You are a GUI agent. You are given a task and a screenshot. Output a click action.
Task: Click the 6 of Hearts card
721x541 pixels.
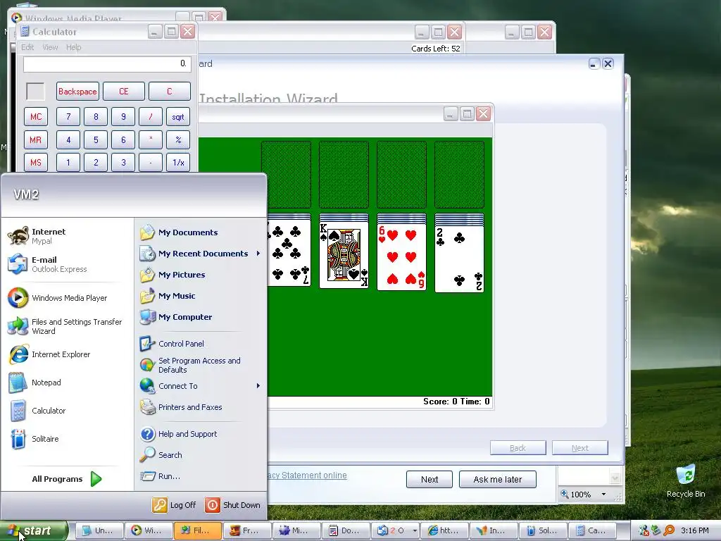[401, 257]
